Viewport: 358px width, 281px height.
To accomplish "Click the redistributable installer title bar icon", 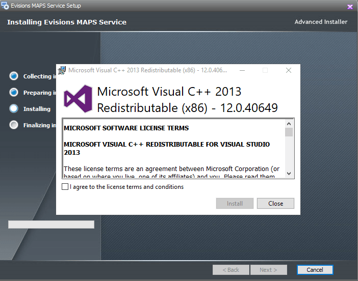I will point(62,70).
